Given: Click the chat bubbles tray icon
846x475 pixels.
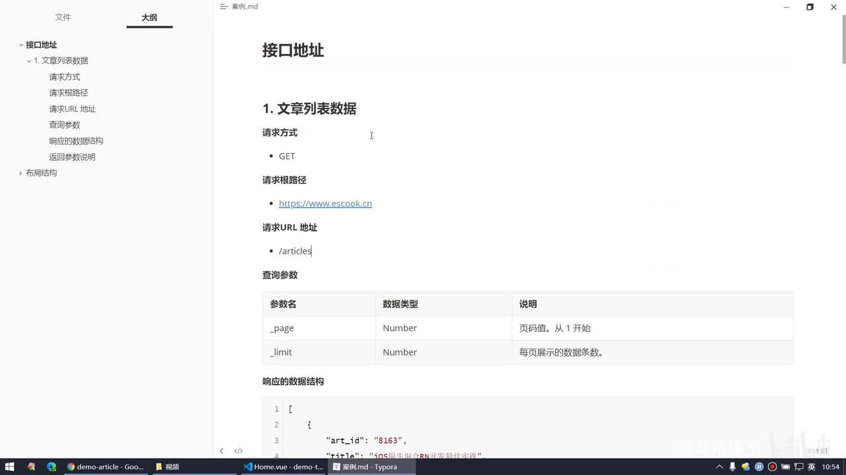Looking at the screenshot, I should pyautogui.click(x=746, y=467).
